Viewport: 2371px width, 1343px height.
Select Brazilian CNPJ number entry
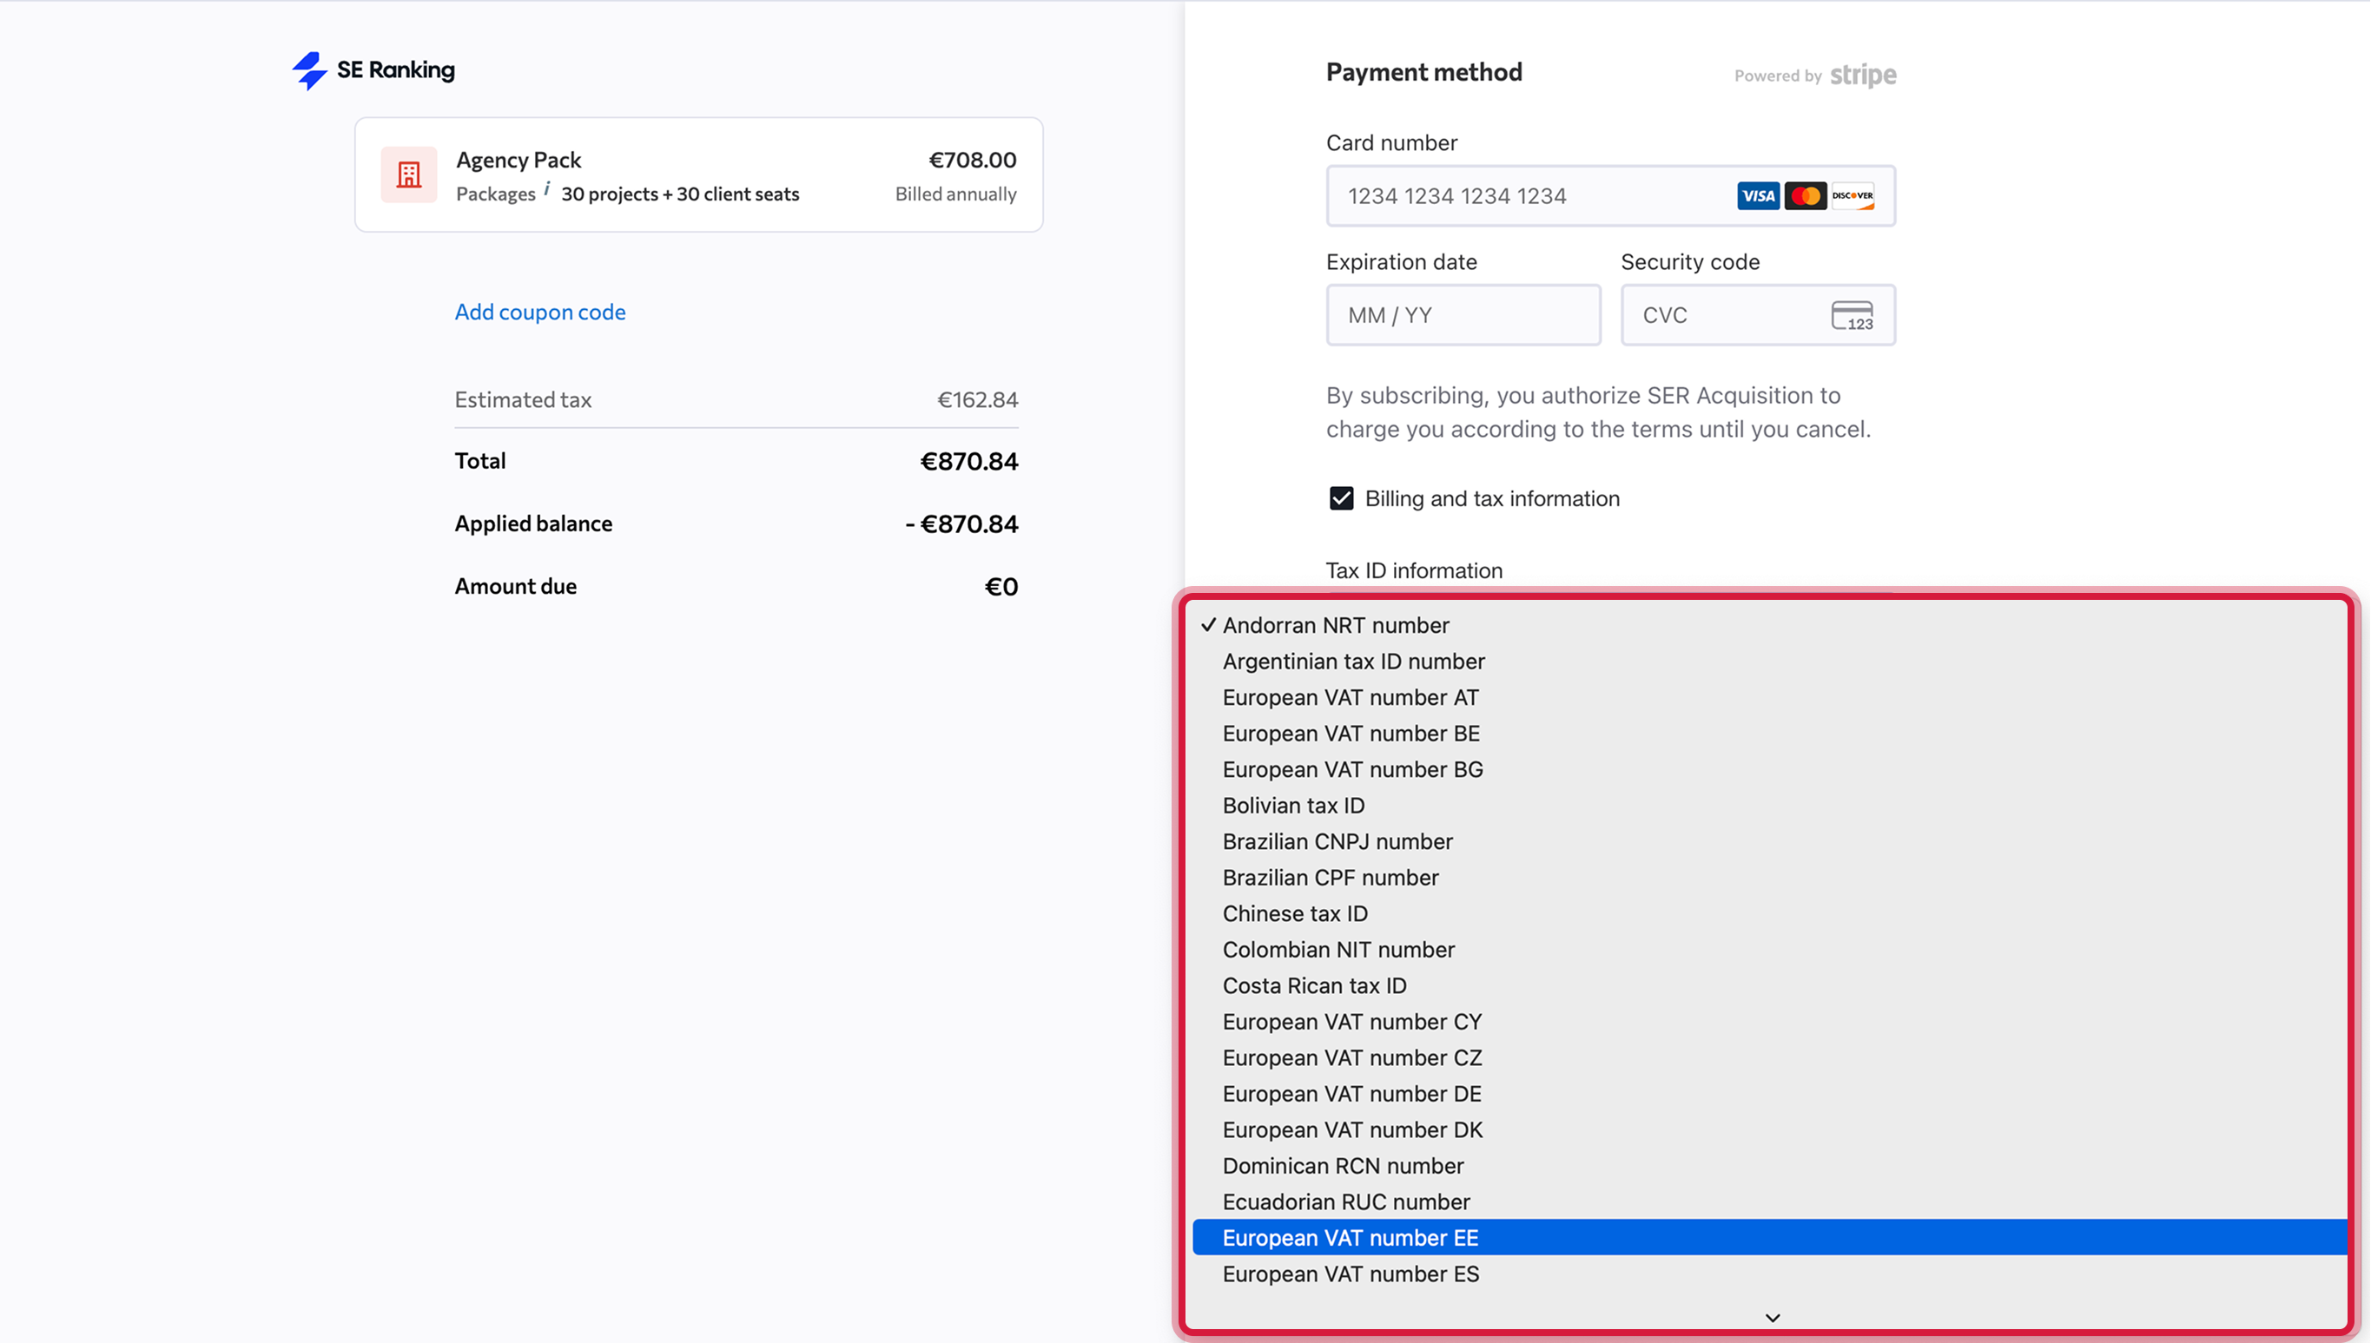click(x=1337, y=841)
